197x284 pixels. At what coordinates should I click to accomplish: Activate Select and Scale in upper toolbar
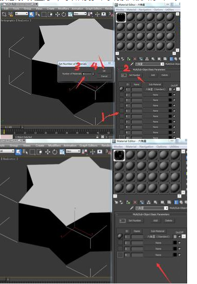(70, 14)
